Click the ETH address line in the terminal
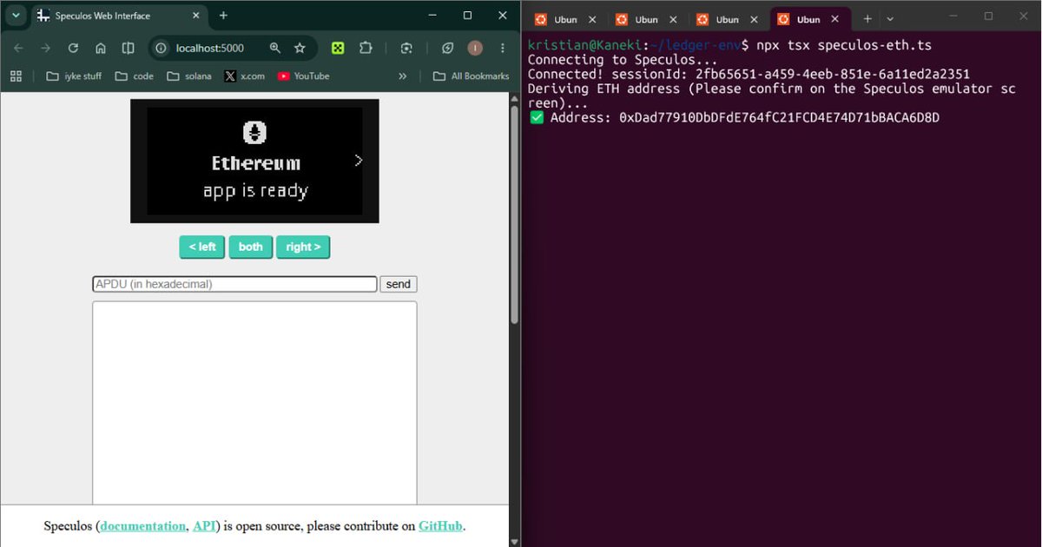The image size is (1042, 547). click(735, 118)
